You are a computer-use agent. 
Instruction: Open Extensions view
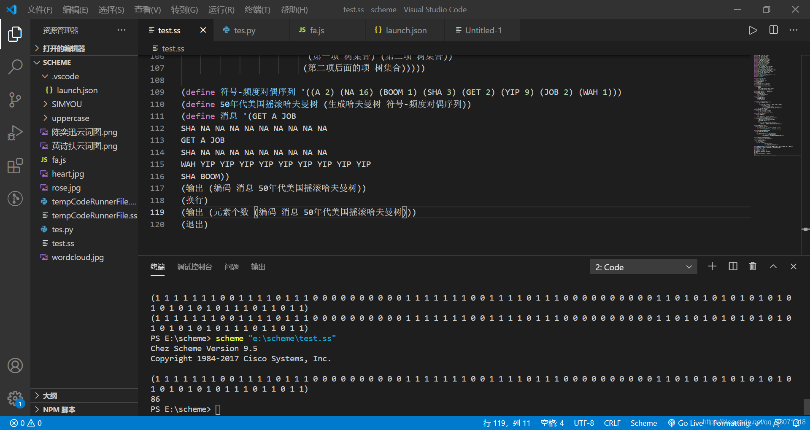point(15,166)
